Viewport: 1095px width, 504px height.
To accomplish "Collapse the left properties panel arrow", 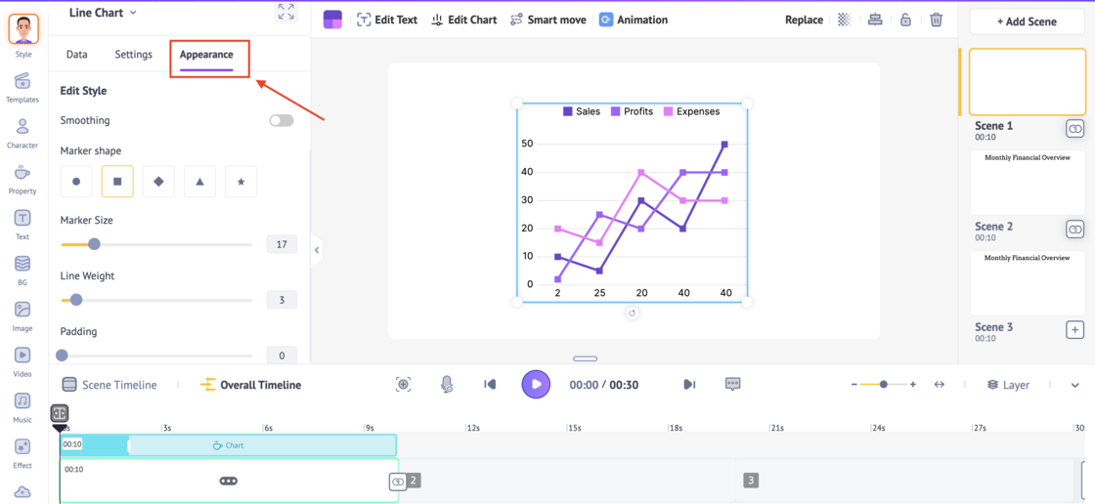I will pos(317,250).
